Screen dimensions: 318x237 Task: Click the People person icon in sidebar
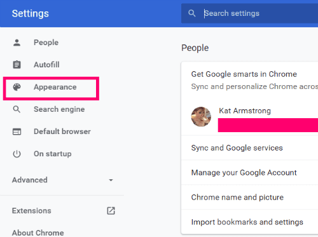pos(17,43)
